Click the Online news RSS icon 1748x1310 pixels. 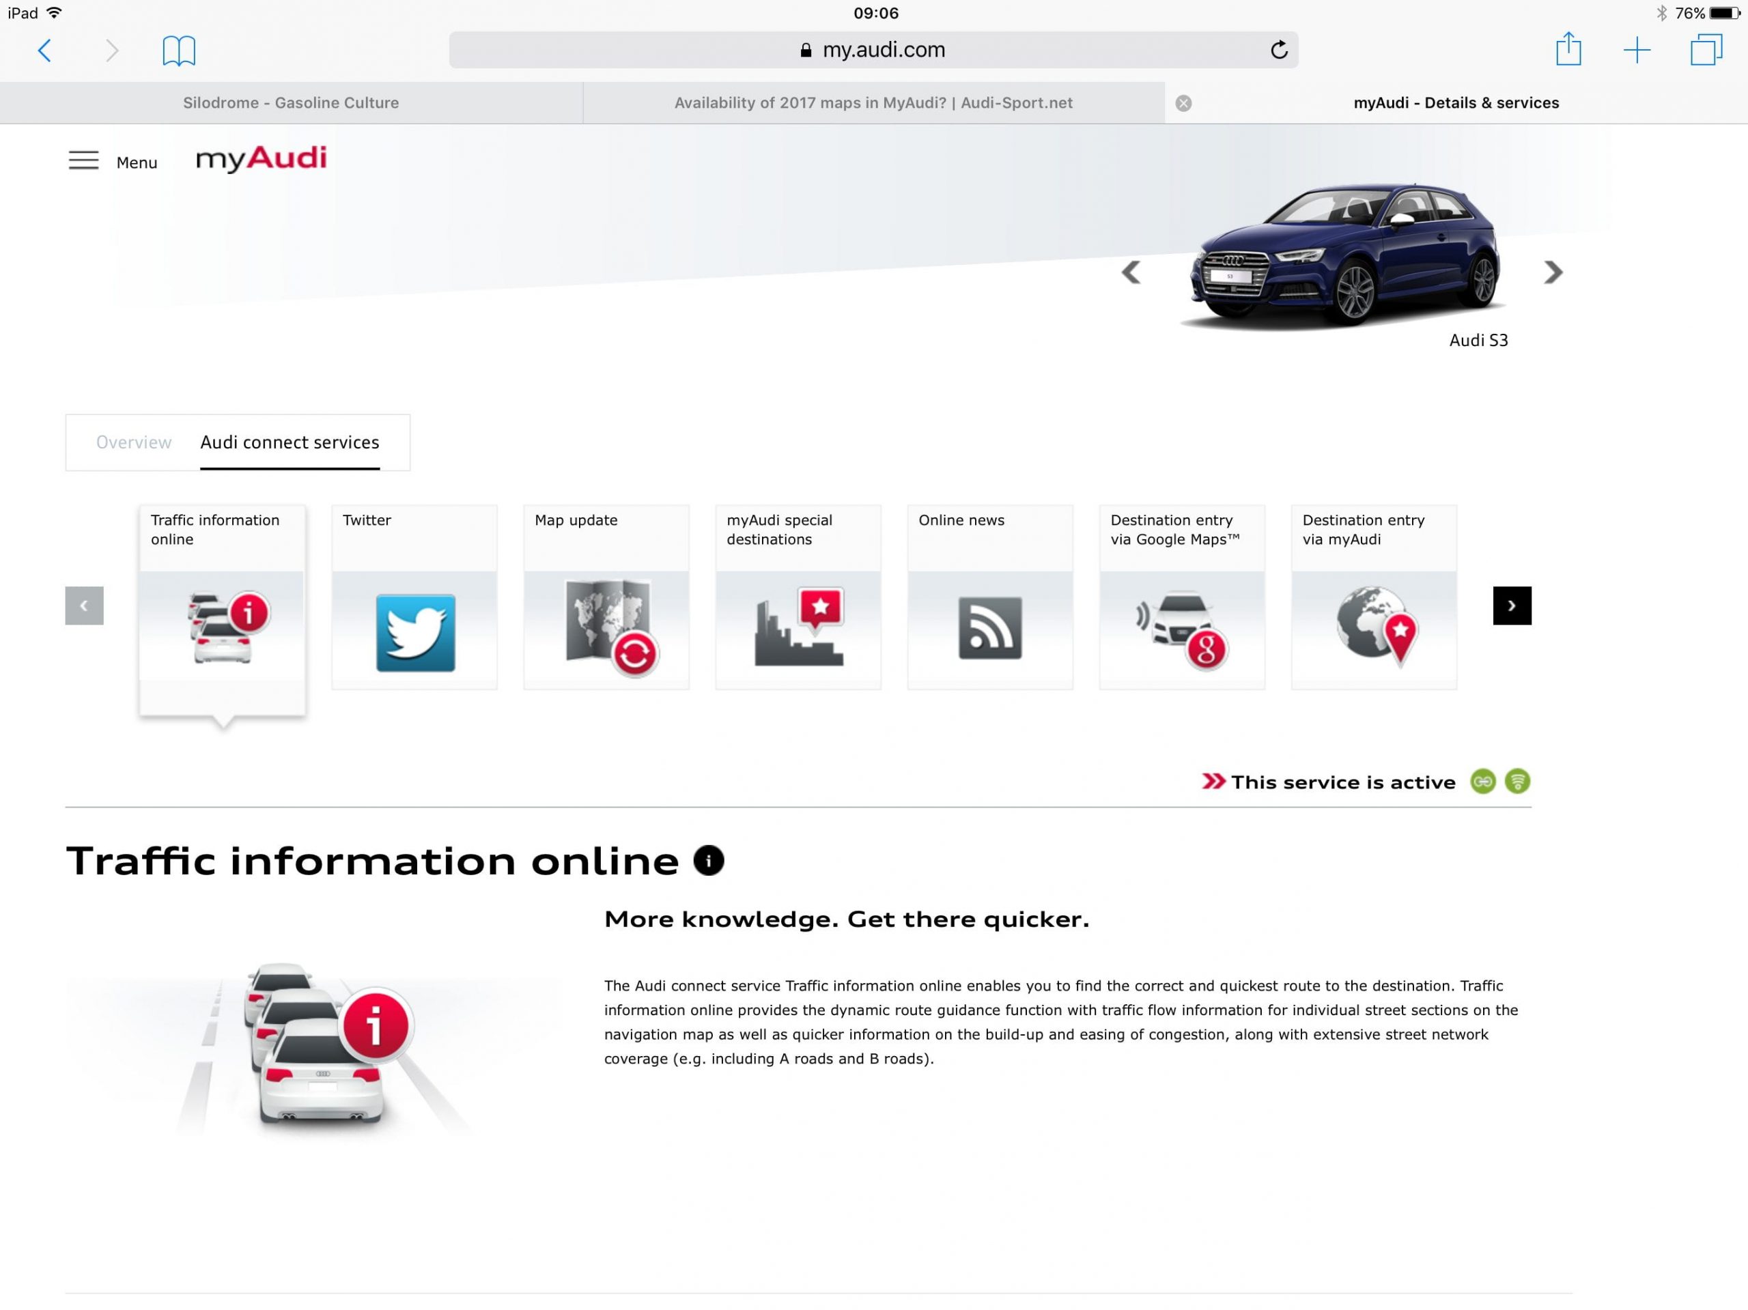tap(989, 628)
